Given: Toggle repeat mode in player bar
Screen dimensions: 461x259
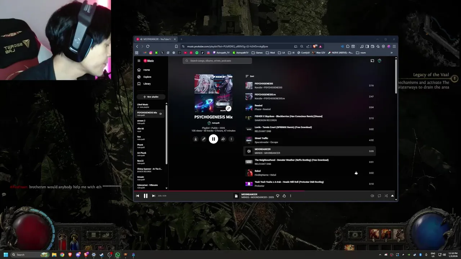Looking at the screenshot, I should pyautogui.click(x=379, y=196).
